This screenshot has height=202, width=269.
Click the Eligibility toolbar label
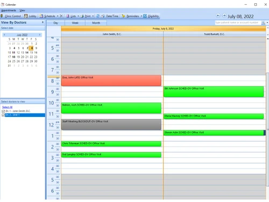coord(153,16)
